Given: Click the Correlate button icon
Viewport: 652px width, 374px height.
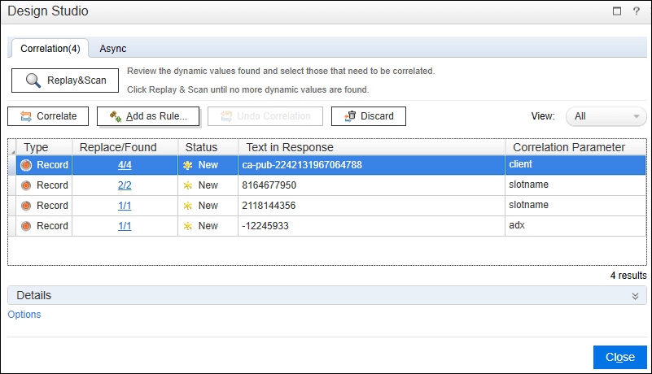Looking at the screenshot, I should pos(26,116).
